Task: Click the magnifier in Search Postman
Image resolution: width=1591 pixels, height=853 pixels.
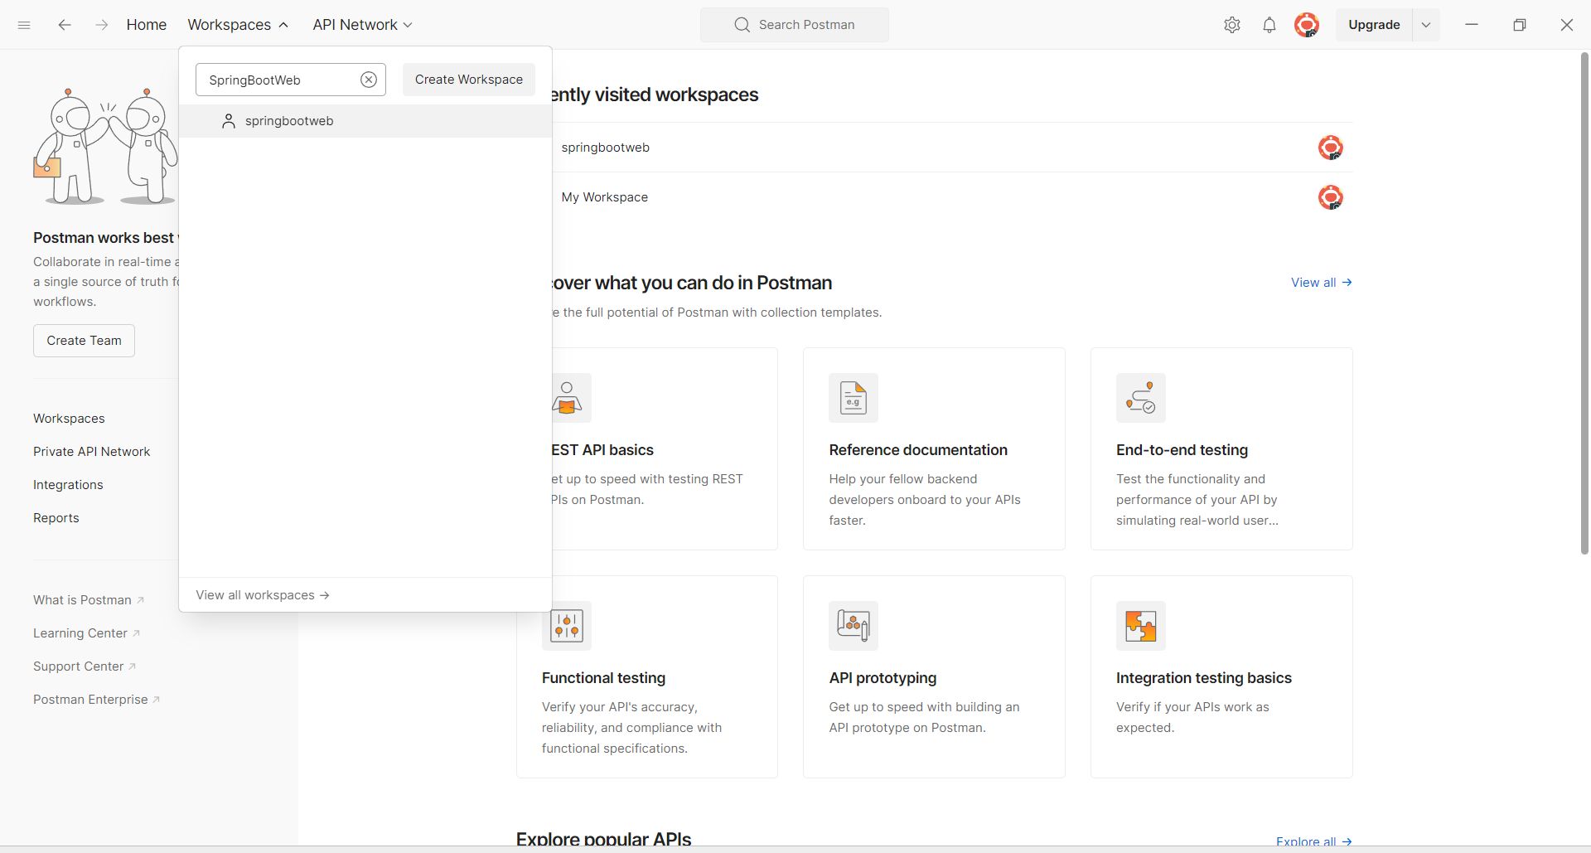Action: point(742,25)
